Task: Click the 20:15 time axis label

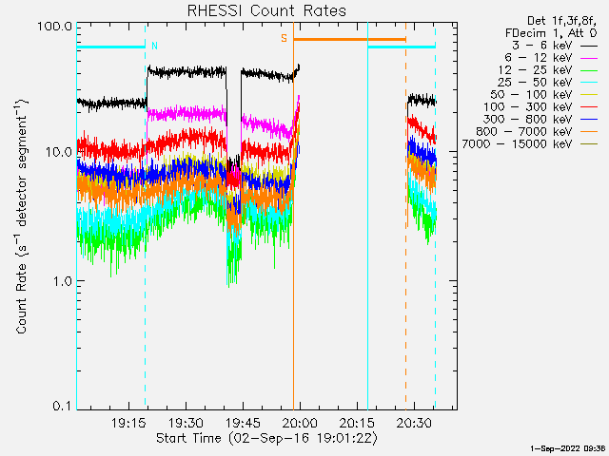Action: [x=357, y=423]
